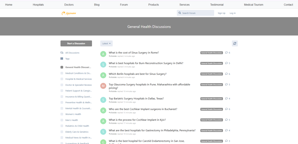Click the Tags grid icon
This screenshot has width=298, height=144.
(62, 59)
